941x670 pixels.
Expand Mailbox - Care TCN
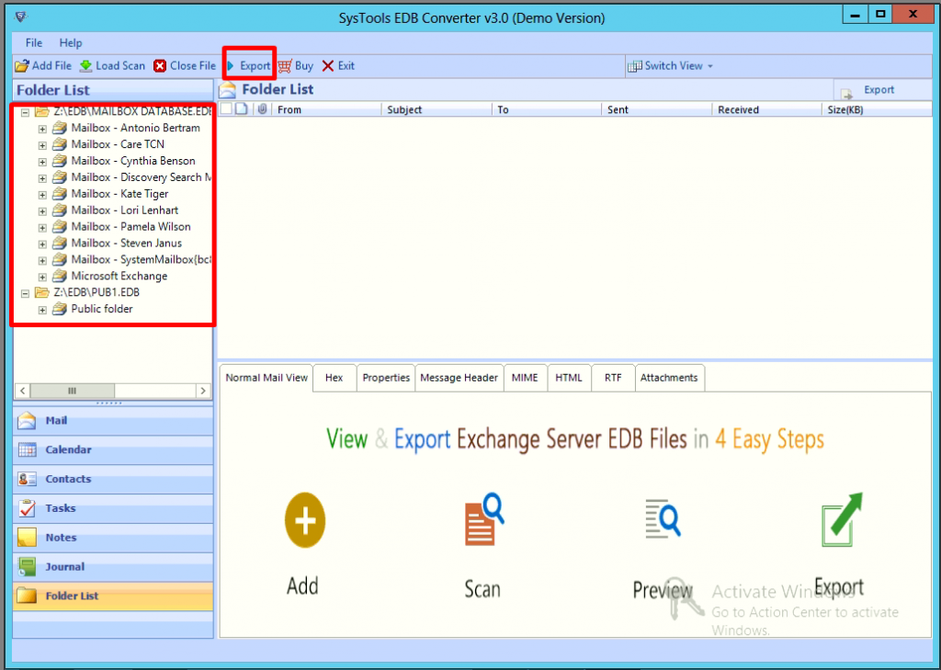42,145
